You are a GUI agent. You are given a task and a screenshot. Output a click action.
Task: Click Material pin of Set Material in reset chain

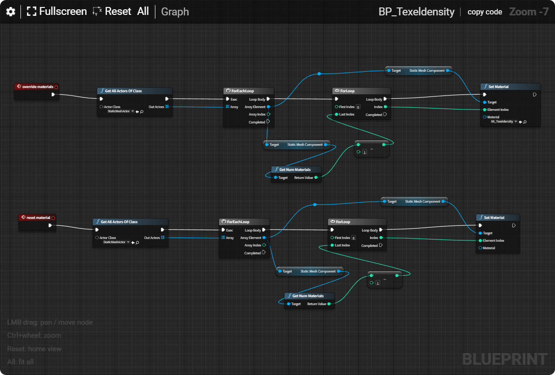click(480, 248)
